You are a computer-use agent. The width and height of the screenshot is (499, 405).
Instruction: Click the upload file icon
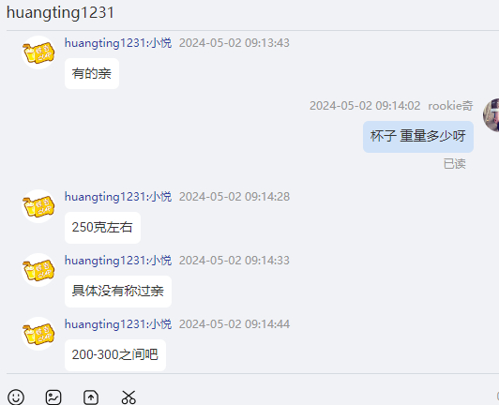coord(91,397)
